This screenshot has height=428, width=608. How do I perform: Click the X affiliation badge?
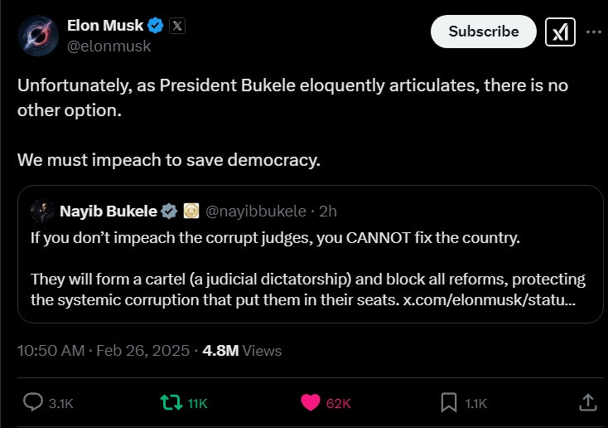(x=176, y=26)
